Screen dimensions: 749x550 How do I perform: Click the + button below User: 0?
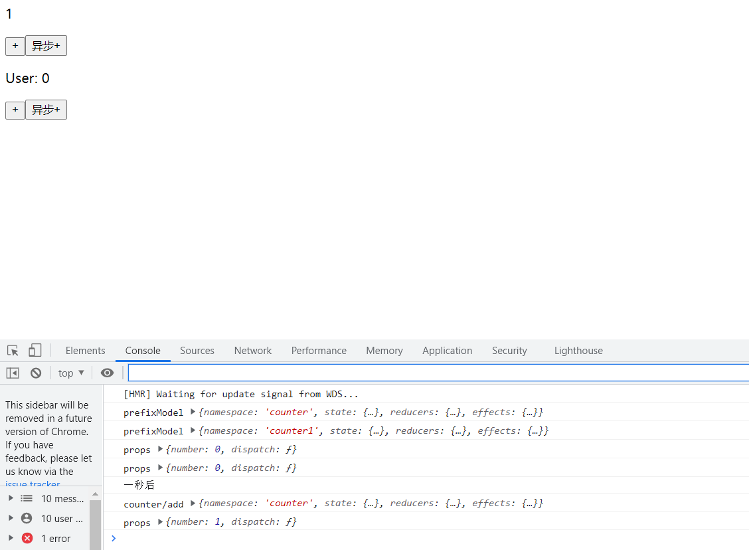[15, 110]
